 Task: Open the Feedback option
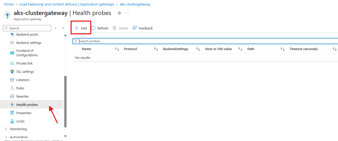tap(142, 28)
